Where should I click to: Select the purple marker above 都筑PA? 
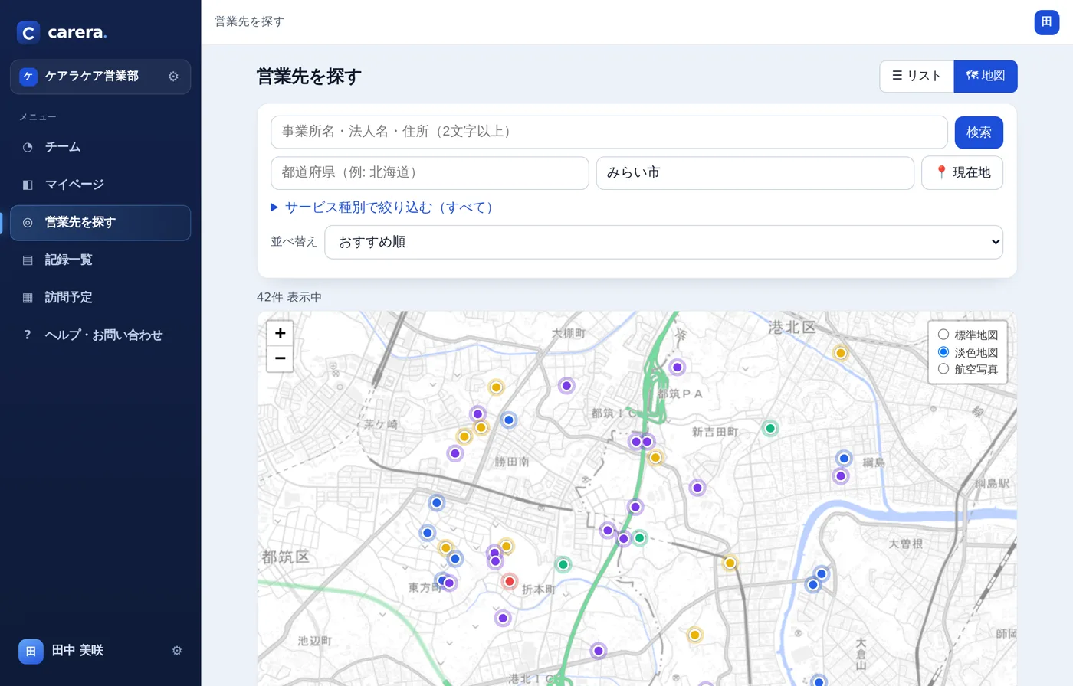pyautogui.click(x=677, y=367)
